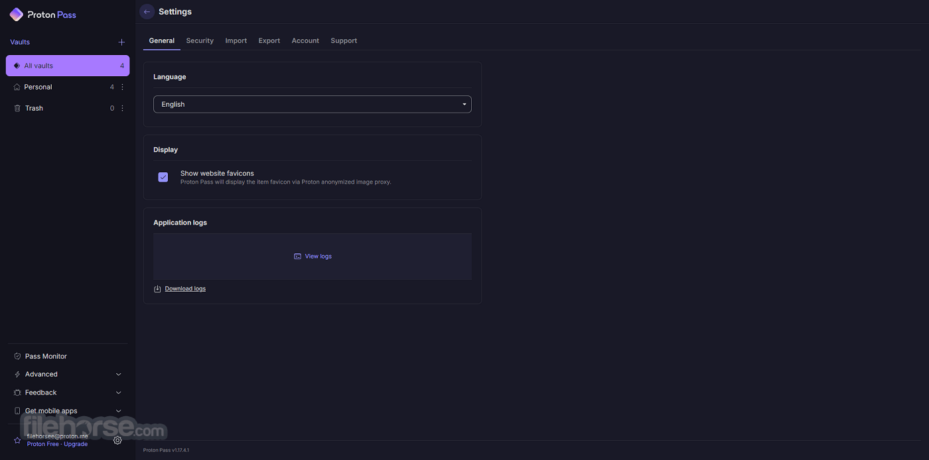
Task: Add a new vault with plus icon
Action: point(121,42)
